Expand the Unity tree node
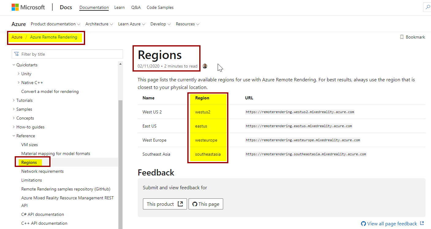Viewport: 431px width, 229px height. [19, 74]
